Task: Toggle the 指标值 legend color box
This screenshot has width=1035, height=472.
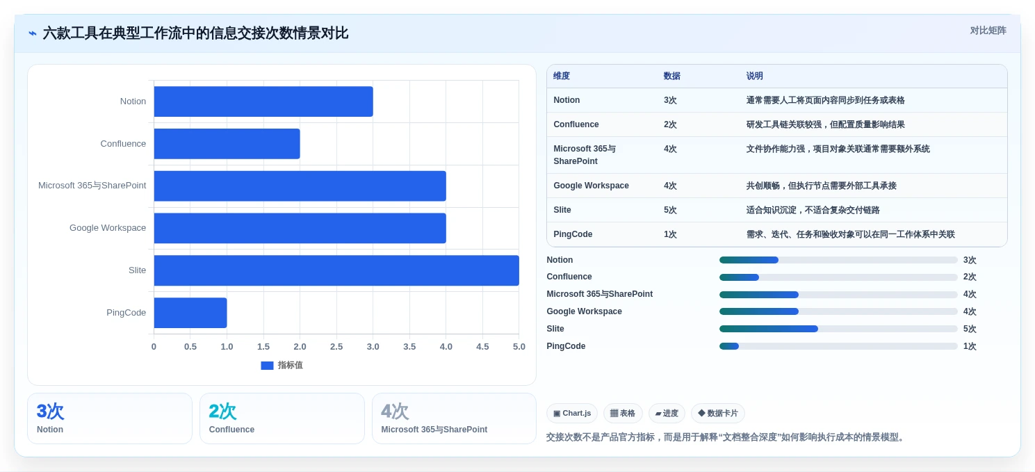Action: [267, 365]
